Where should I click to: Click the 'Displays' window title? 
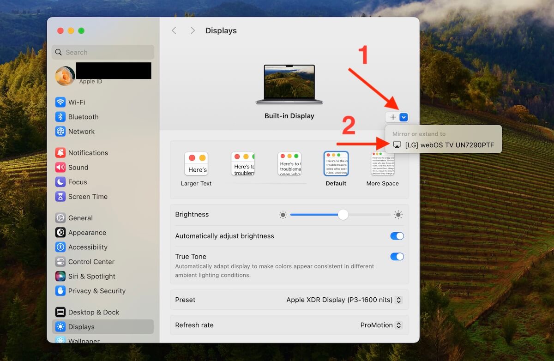221,30
